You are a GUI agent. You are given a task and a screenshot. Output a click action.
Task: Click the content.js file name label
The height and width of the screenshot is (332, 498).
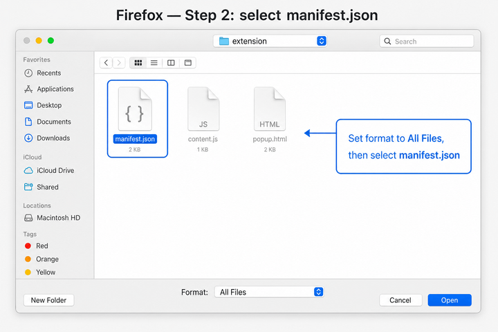[203, 139]
